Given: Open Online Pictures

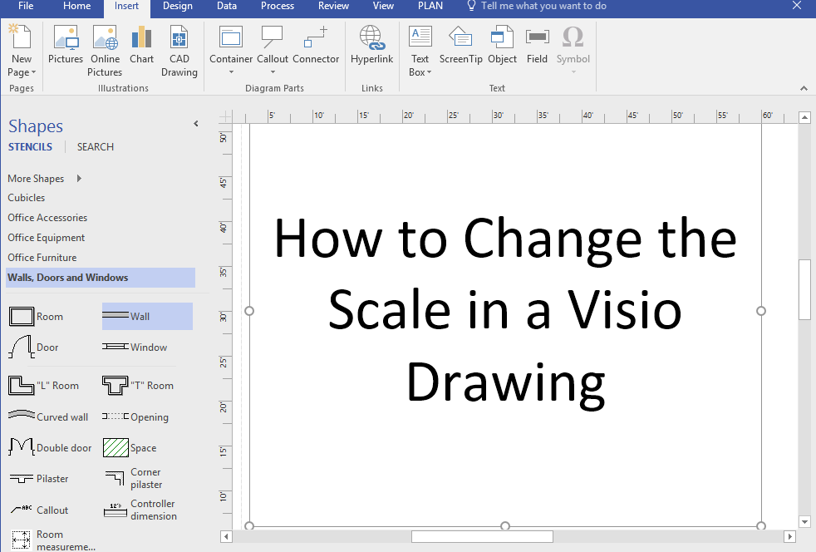Looking at the screenshot, I should point(105,46).
